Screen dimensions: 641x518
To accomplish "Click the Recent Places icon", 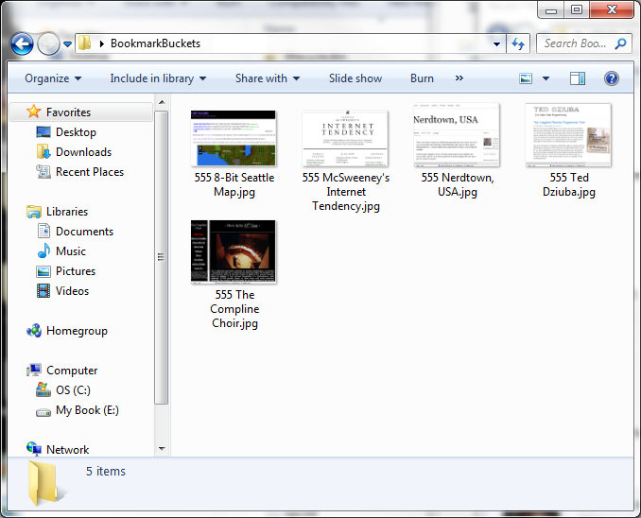I will pyautogui.click(x=43, y=172).
